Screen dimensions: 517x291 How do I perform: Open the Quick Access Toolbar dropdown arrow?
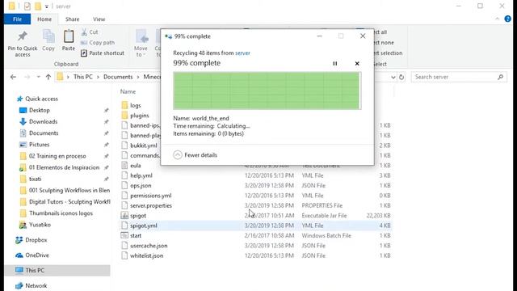point(46,6)
